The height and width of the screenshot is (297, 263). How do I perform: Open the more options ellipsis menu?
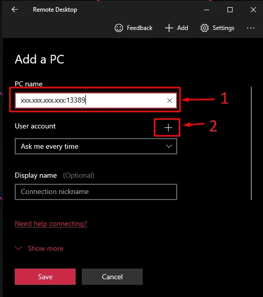pos(251,28)
